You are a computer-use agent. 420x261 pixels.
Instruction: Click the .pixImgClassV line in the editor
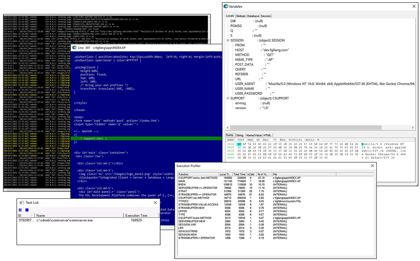(x=86, y=67)
